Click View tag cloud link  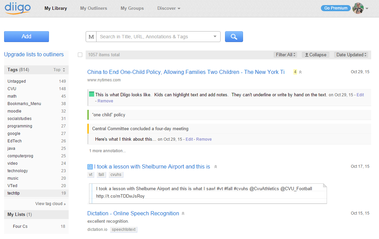point(51,203)
